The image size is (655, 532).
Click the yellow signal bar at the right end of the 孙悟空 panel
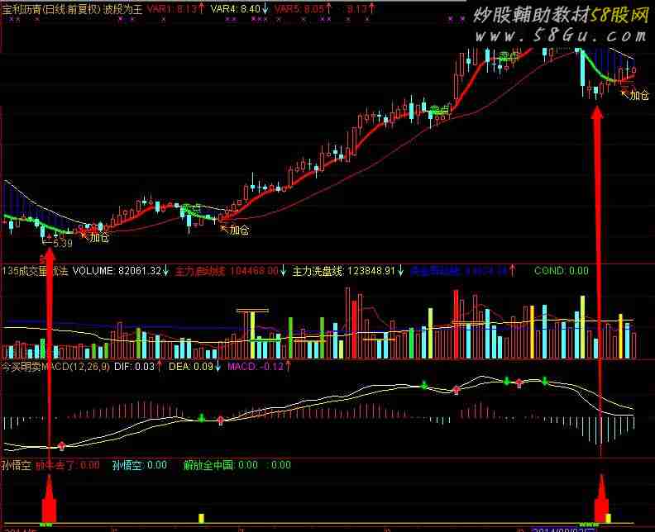pyautogui.click(x=608, y=518)
